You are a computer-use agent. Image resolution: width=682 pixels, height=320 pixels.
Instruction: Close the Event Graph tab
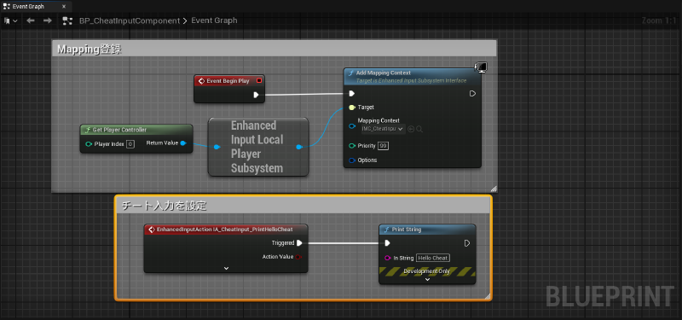[65, 7]
